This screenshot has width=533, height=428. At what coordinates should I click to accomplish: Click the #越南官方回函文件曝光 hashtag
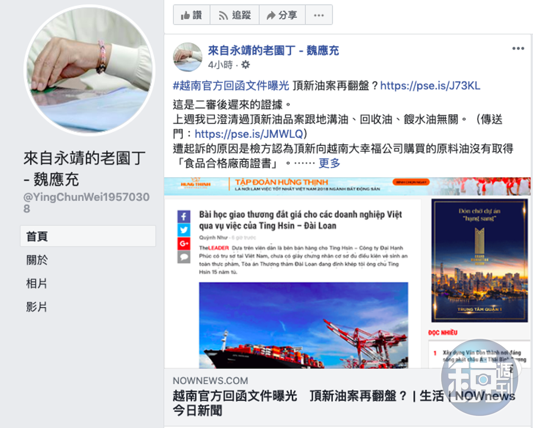[231, 86]
